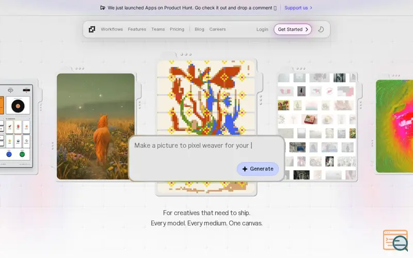Go to the Teams page
Viewport: 413px width, 258px height.
(158, 29)
